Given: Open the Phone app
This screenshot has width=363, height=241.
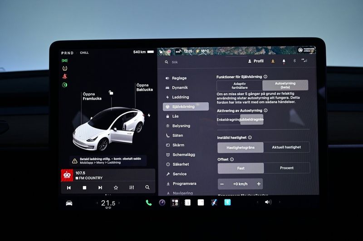Looking at the screenshot, I should point(149,203).
